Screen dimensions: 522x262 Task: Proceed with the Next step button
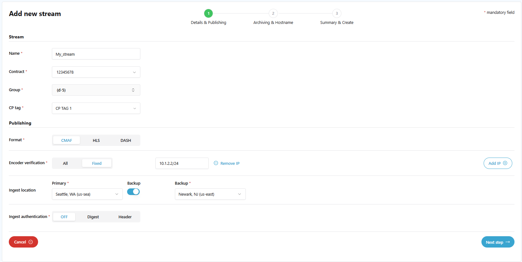(x=497, y=242)
